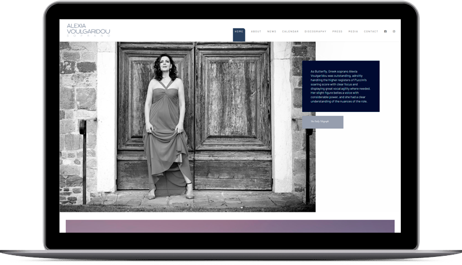462x265 pixels.
Task: Open the Instagram social icon
Action: click(394, 31)
